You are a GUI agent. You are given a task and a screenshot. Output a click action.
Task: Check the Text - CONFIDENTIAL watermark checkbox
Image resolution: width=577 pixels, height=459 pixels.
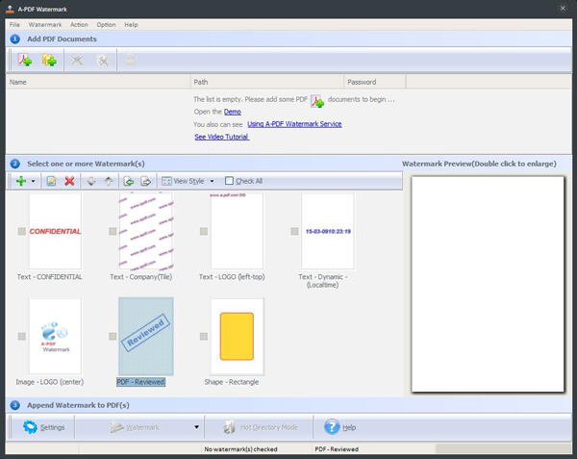coord(22,231)
